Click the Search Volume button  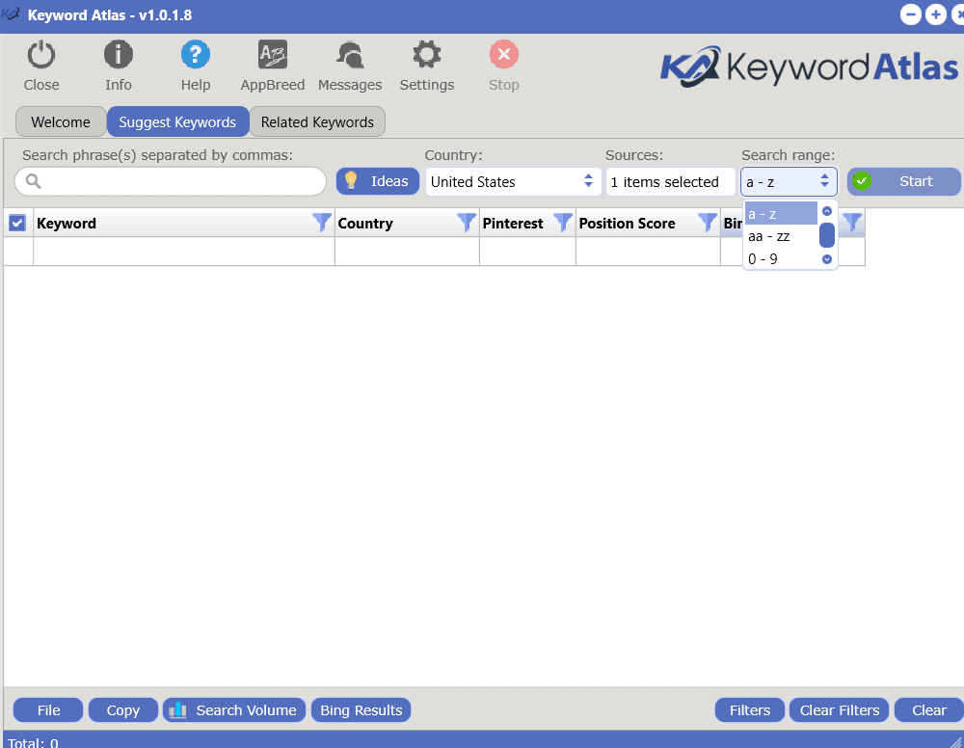click(x=234, y=710)
